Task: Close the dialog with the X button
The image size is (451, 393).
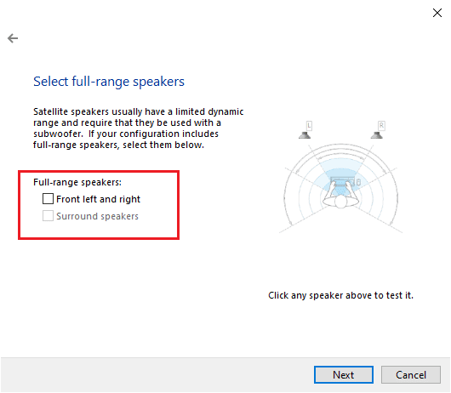Action: pyautogui.click(x=437, y=13)
